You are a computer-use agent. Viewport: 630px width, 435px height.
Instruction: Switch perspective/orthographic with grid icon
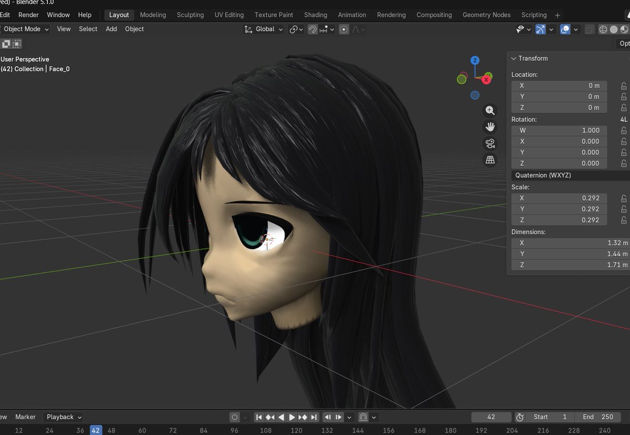pos(490,160)
